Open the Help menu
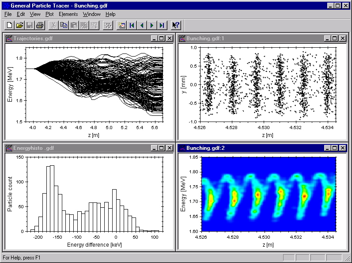 click(x=110, y=14)
